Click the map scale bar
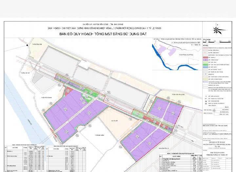This screenshot has height=172, width=236. (x=217, y=42)
